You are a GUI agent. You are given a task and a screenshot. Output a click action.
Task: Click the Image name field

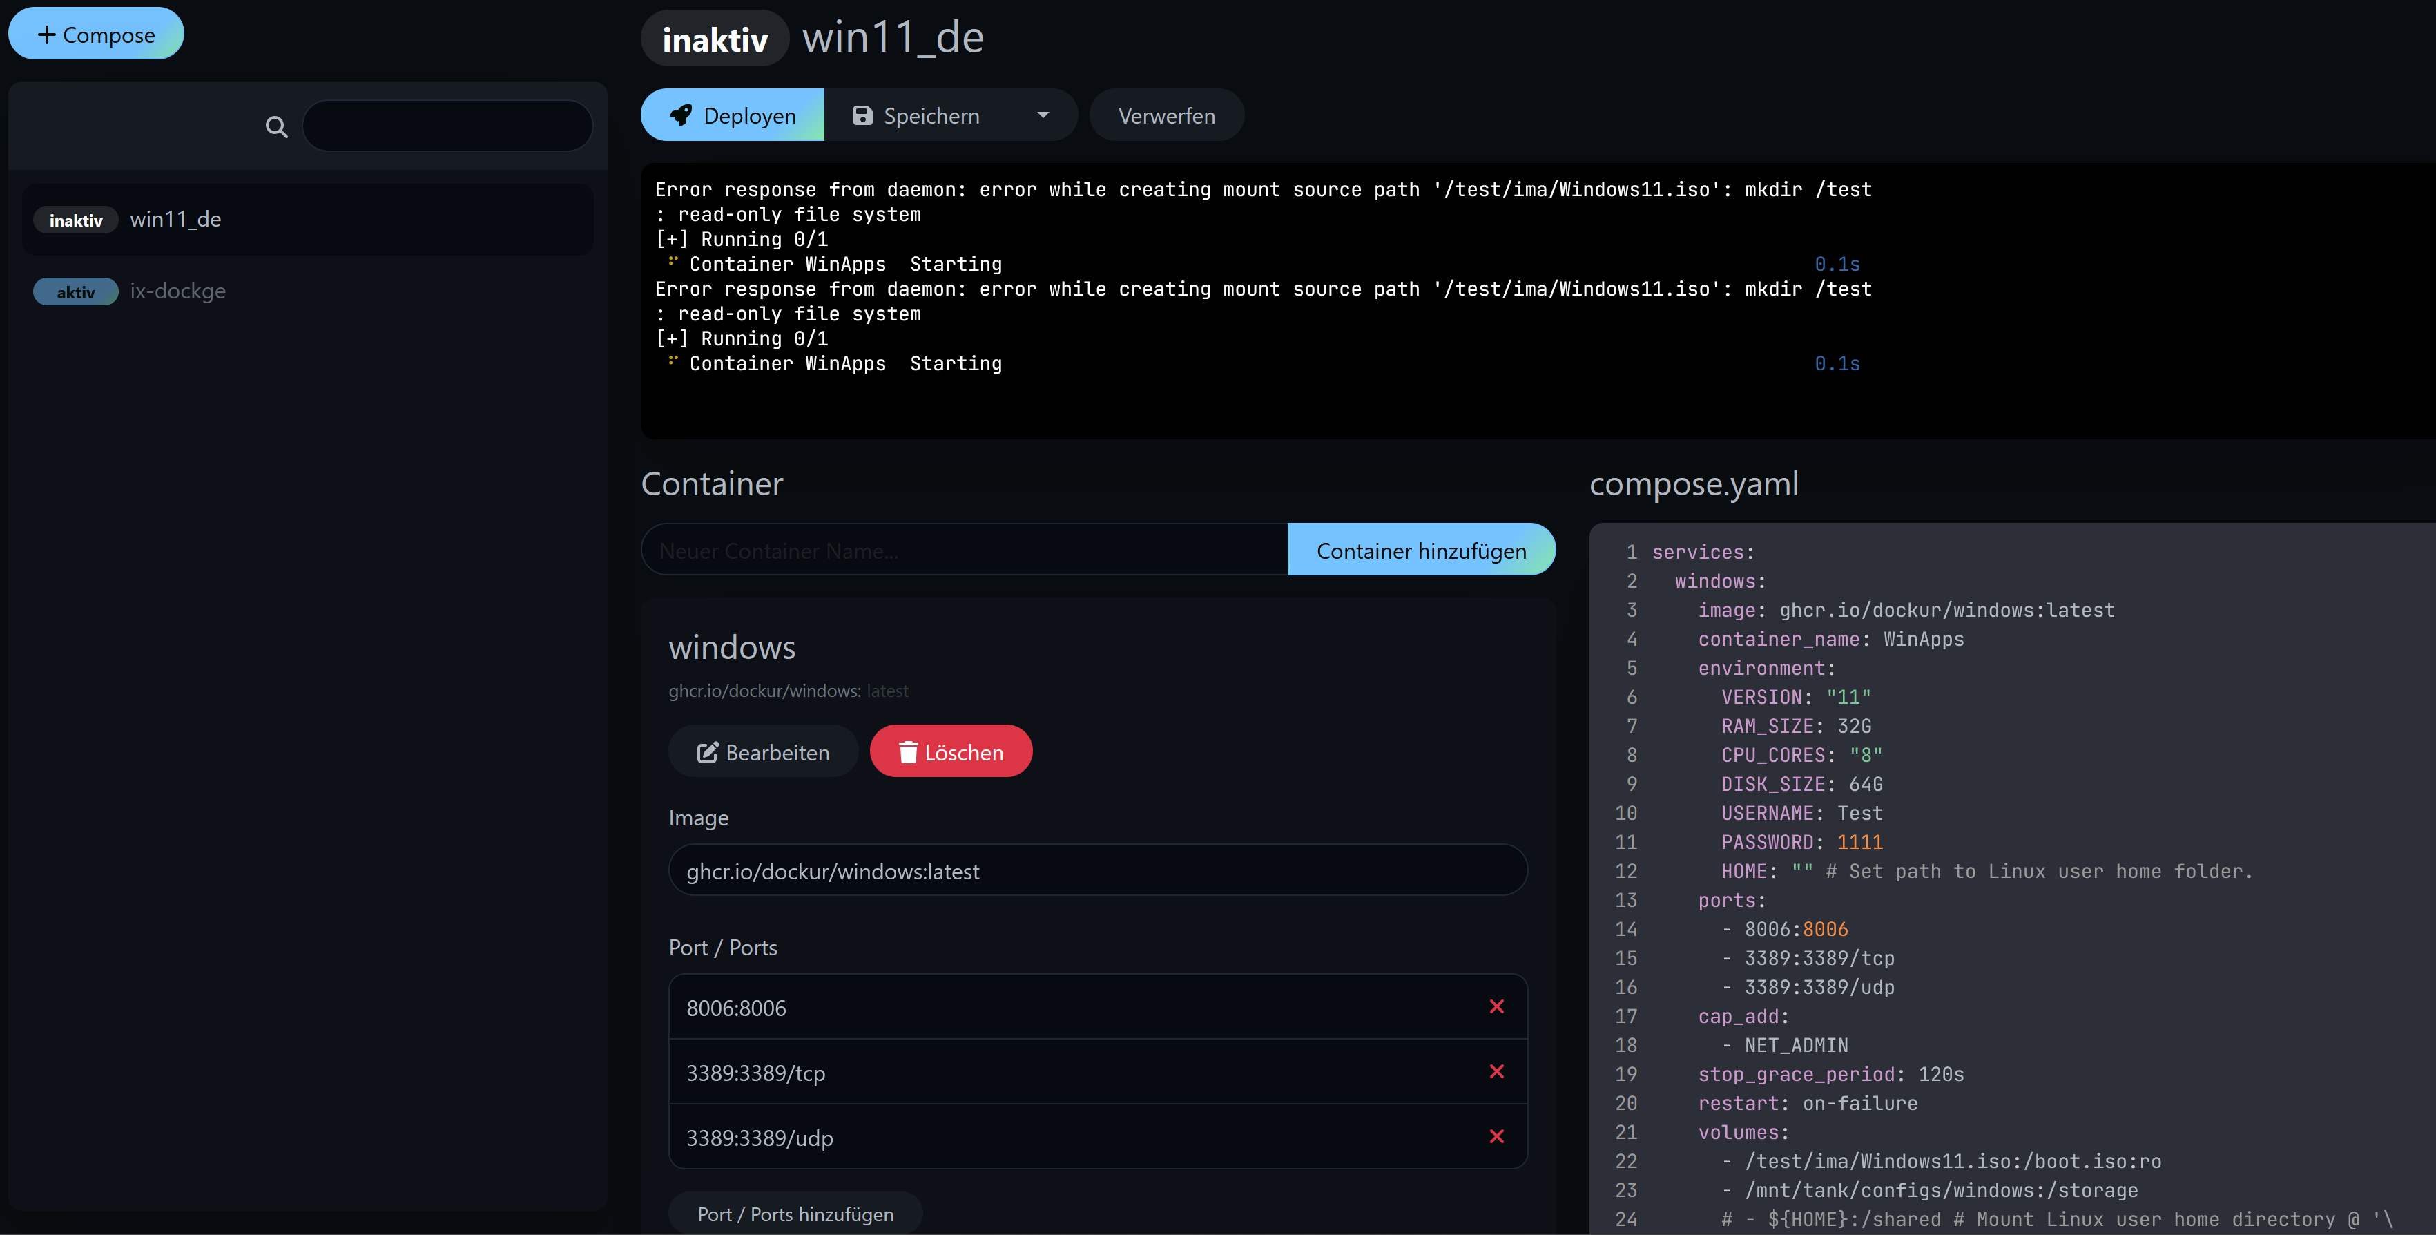click(x=1097, y=871)
